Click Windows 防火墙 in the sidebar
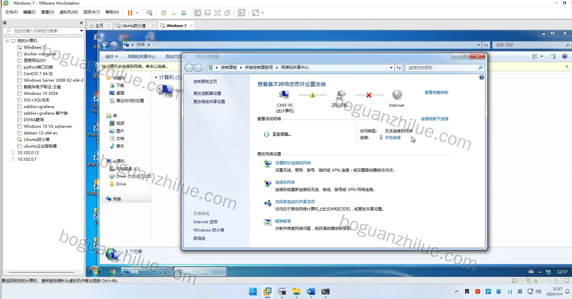The height and width of the screenshot is (299, 572). click(x=209, y=230)
